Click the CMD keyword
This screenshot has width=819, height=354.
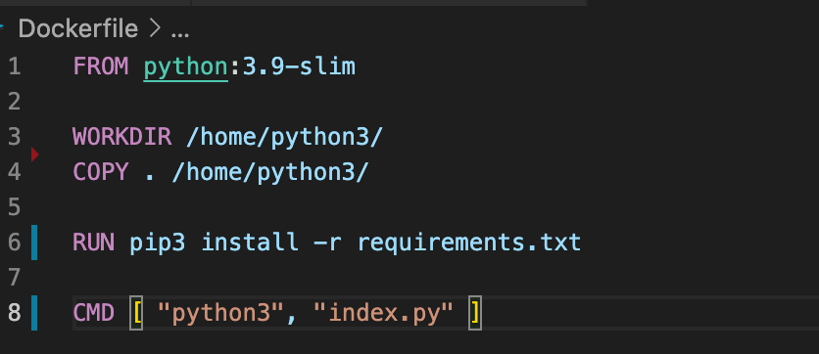click(94, 312)
